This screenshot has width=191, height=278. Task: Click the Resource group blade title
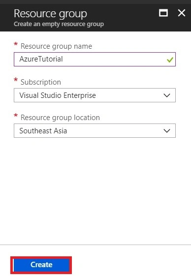pyautogui.click(x=50, y=14)
